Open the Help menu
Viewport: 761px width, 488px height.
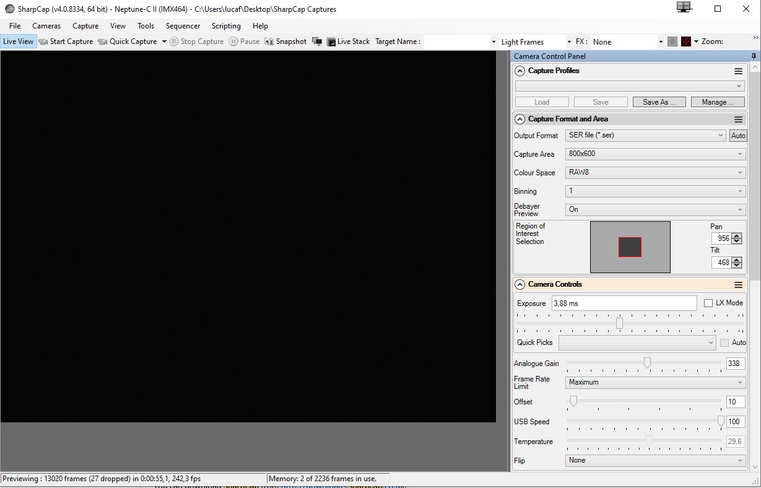pyautogui.click(x=260, y=26)
